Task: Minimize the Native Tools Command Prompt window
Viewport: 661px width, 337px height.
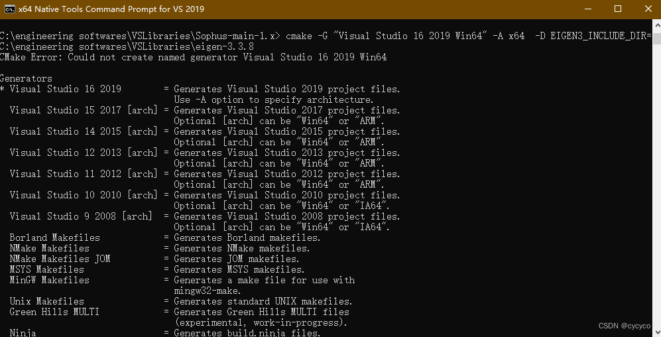Action: point(588,9)
